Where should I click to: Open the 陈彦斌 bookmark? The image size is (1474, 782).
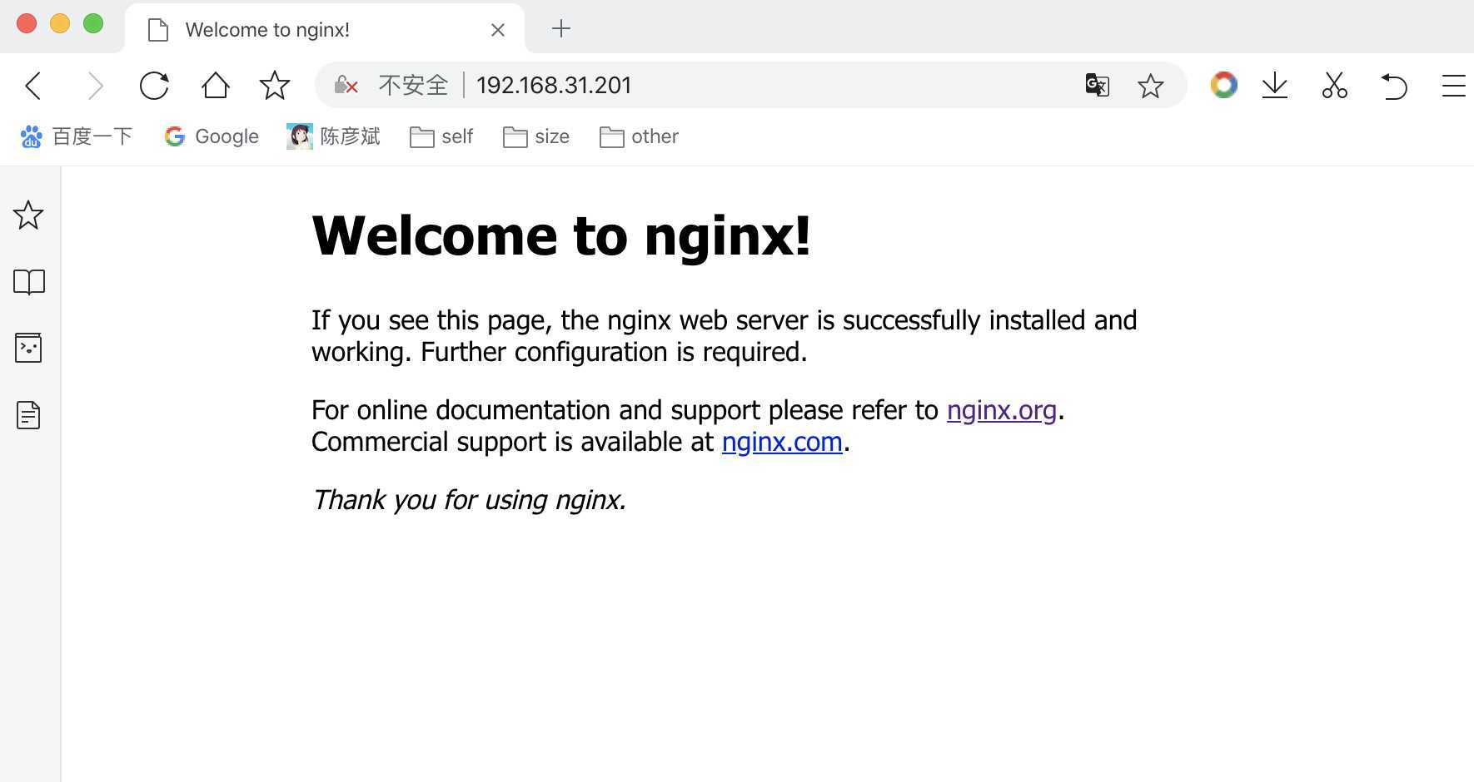point(333,136)
